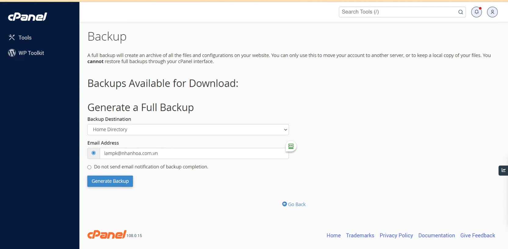This screenshot has height=249, width=508.
Task: Open Tools in the sidebar
Action: tap(20, 38)
